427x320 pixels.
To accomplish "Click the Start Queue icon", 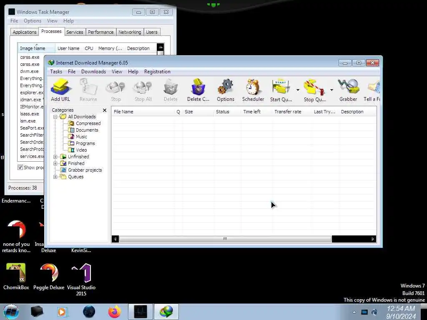I will click(281, 90).
